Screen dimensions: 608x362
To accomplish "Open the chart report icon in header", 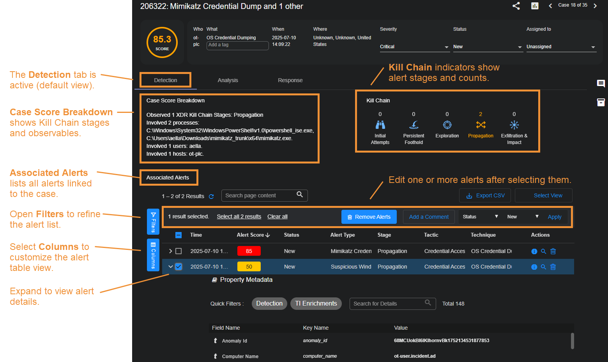I will (x=535, y=6).
